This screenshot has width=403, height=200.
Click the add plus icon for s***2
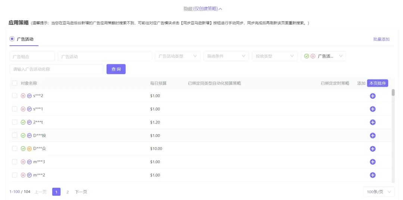coord(372,96)
